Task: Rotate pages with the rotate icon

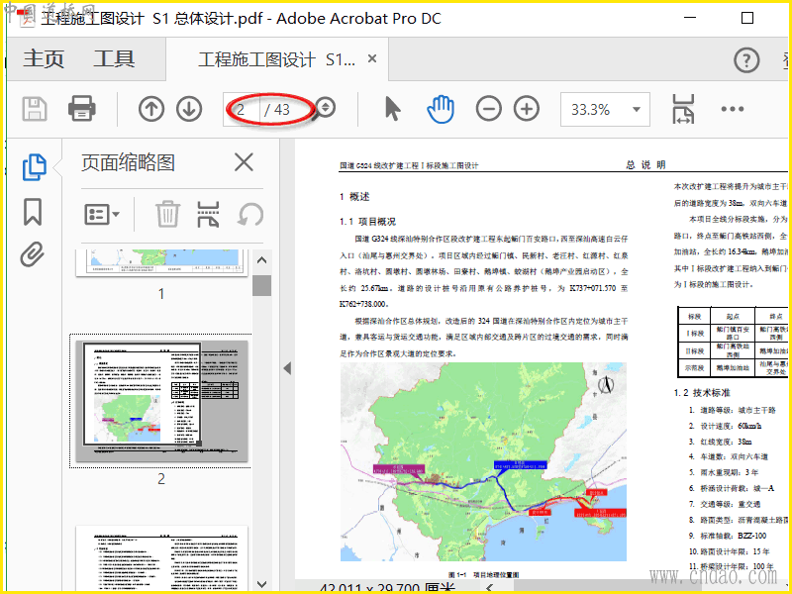Action: pyautogui.click(x=250, y=214)
